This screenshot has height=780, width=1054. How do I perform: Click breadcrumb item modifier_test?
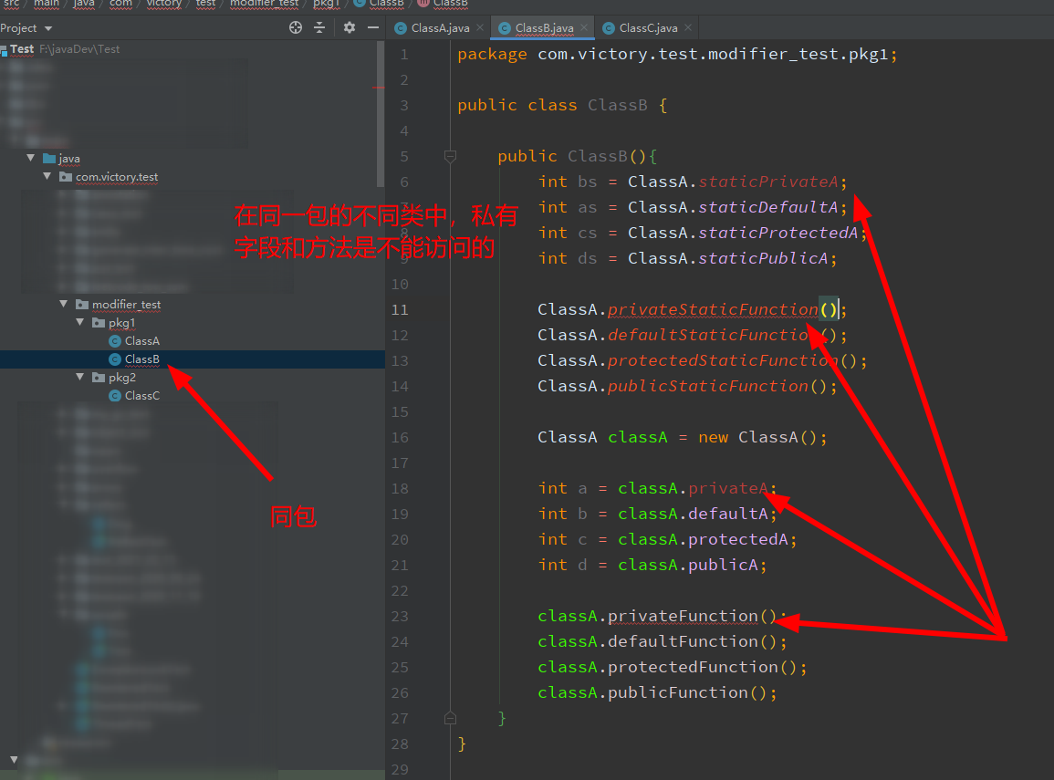(x=264, y=4)
